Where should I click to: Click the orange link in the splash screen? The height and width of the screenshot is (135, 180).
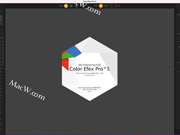click(90, 91)
